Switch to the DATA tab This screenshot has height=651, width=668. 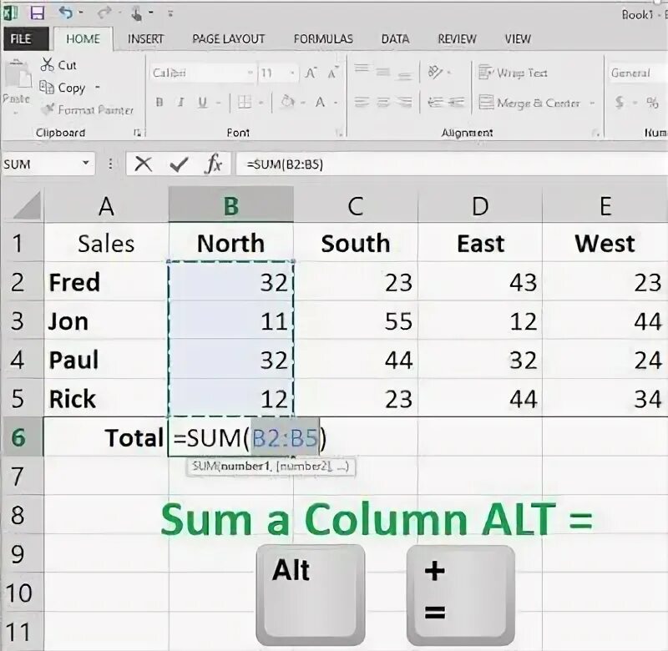pos(395,38)
